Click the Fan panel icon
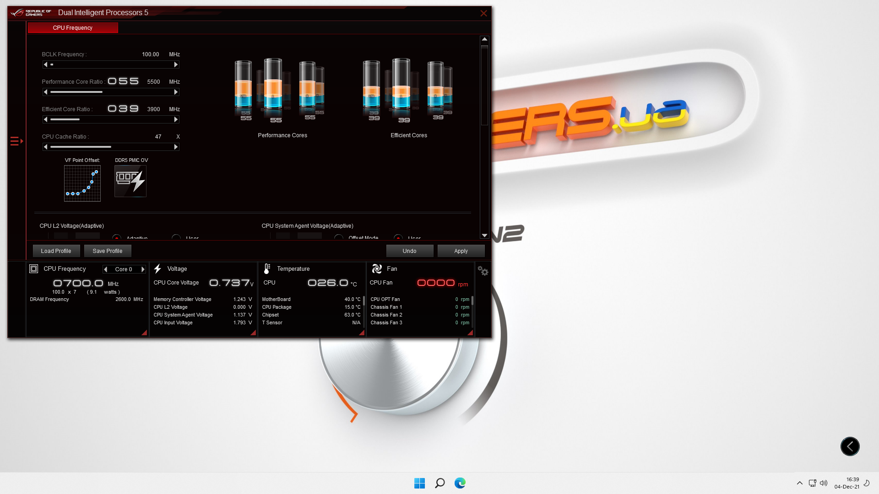The width and height of the screenshot is (879, 494). pos(377,268)
